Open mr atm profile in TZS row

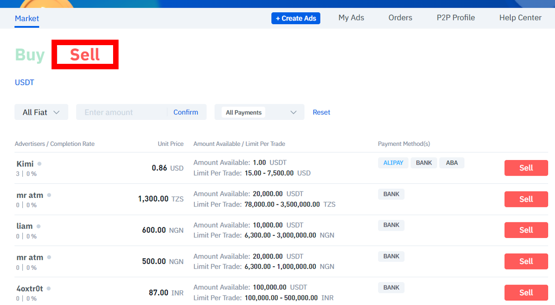point(30,195)
